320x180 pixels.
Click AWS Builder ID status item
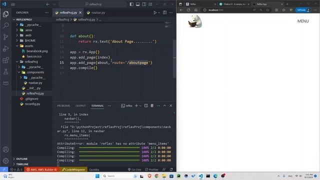coord(42,169)
